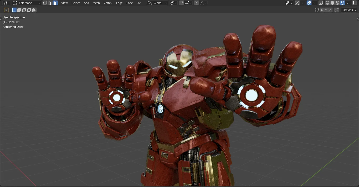359x187 pixels.
Task: Switch viewport to wireframe shading
Action: 327,3
